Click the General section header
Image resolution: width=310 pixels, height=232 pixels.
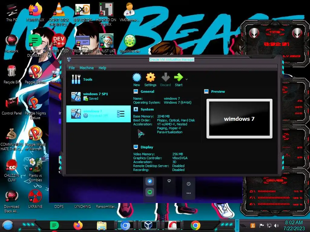click(x=147, y=92)
